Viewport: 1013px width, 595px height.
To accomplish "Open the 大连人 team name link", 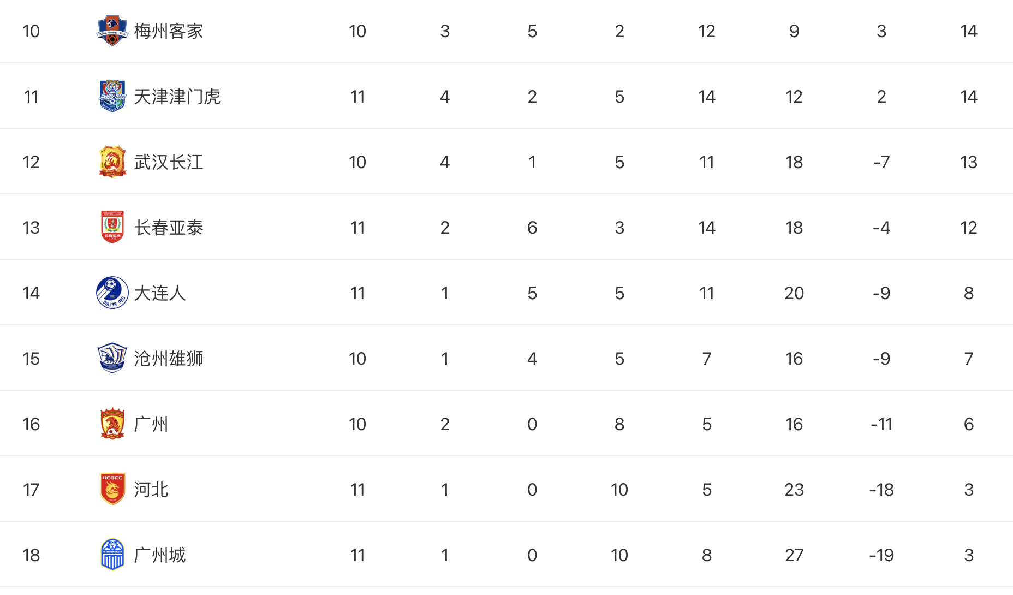I will click(160, 293).
